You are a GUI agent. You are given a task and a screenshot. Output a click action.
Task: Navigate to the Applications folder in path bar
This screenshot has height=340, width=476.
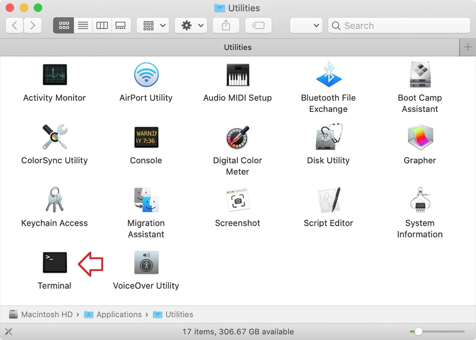(x=118, y=314)
